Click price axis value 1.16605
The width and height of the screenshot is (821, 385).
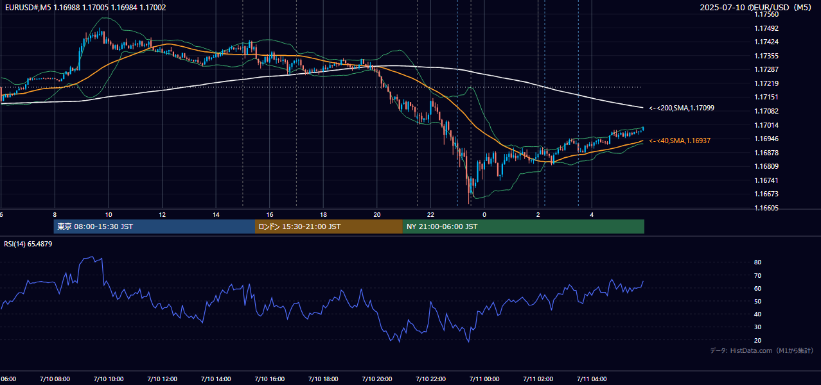point(767,208)
